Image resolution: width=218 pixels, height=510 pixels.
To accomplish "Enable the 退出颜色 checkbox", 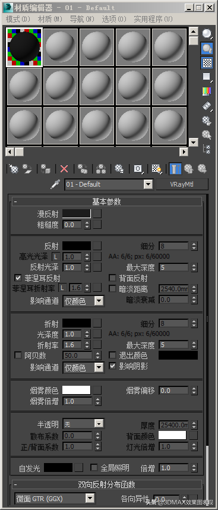I will (112, 355).
